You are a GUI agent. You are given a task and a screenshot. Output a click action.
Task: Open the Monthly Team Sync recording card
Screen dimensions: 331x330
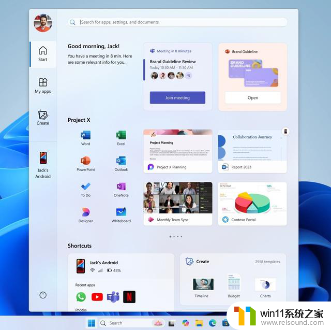pos(178,204)
